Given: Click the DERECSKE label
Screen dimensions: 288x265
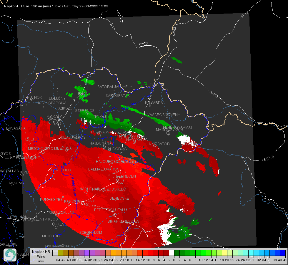Looking at the screenshot, I should pyautogui.click(x=119, y=198).
